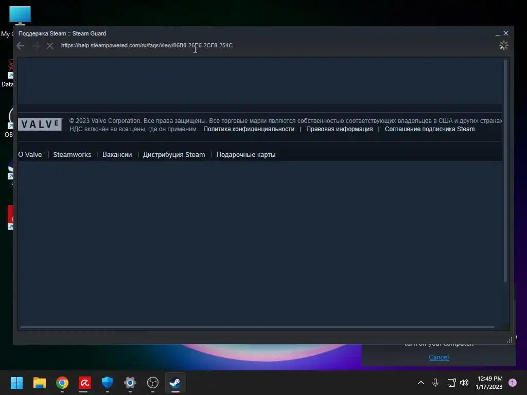Select the help.steampowered.com URL field
The height and width of the screenshot is (395, 527).
tap(147, 45)
